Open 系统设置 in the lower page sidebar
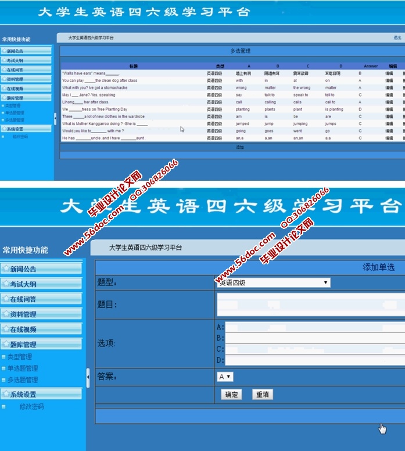Image resolution: width=405 pixels, height=451 pixels. (41, 394)
